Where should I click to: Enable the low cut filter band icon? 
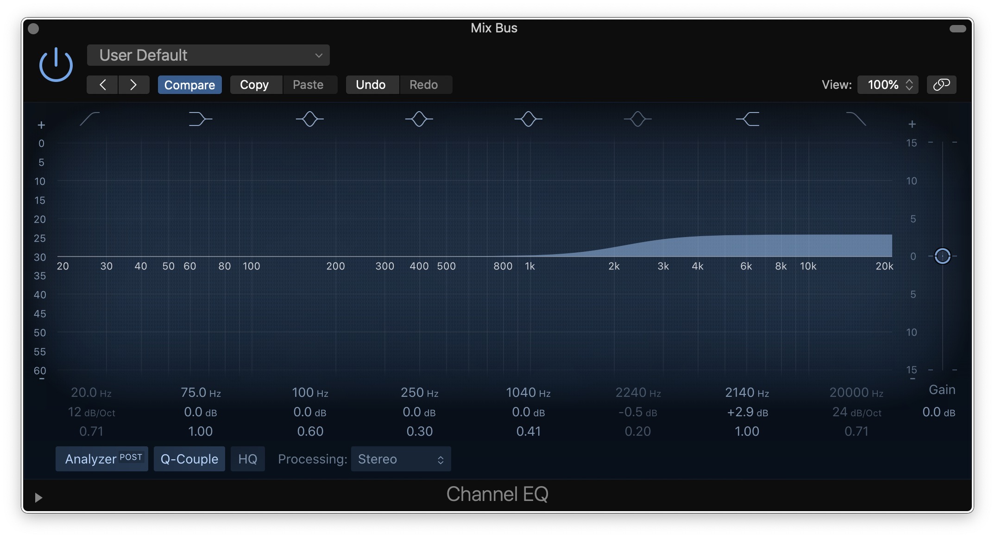[90, 119]
